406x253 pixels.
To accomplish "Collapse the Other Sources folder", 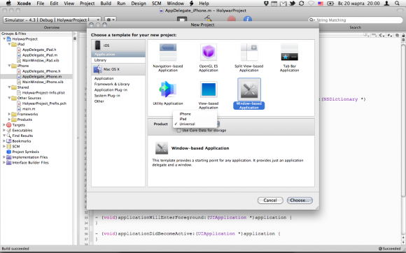I will point(9,98).
